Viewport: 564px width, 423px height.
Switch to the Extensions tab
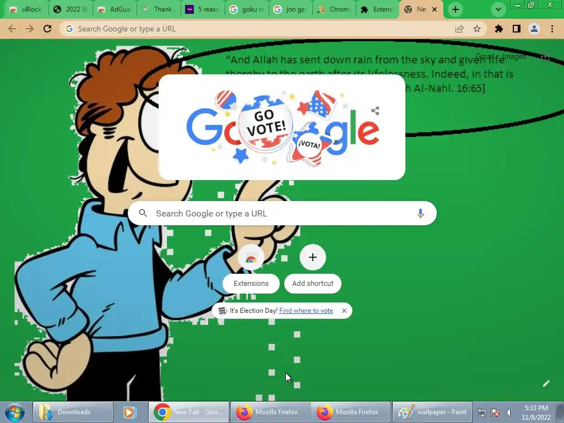(x=378, y=9)
